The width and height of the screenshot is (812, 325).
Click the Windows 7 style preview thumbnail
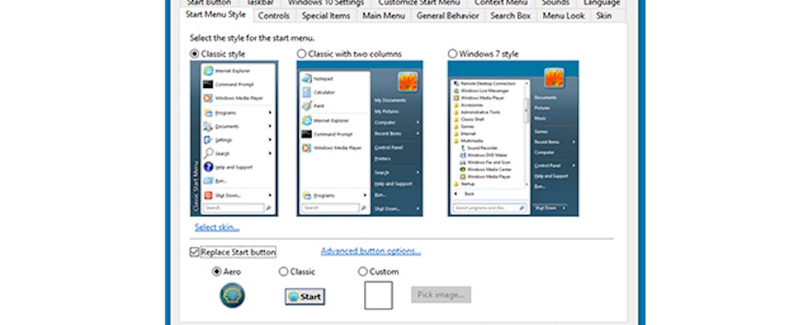click(x=513, y=138)
